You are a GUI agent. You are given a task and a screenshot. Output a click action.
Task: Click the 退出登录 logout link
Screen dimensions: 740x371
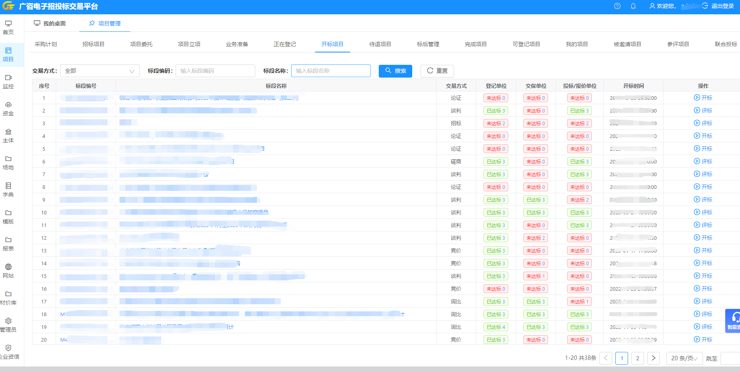(718, 6)
